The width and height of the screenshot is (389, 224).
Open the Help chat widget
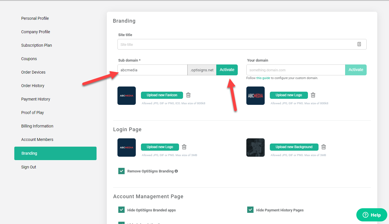pyautogui.click(x=372, y=215)
